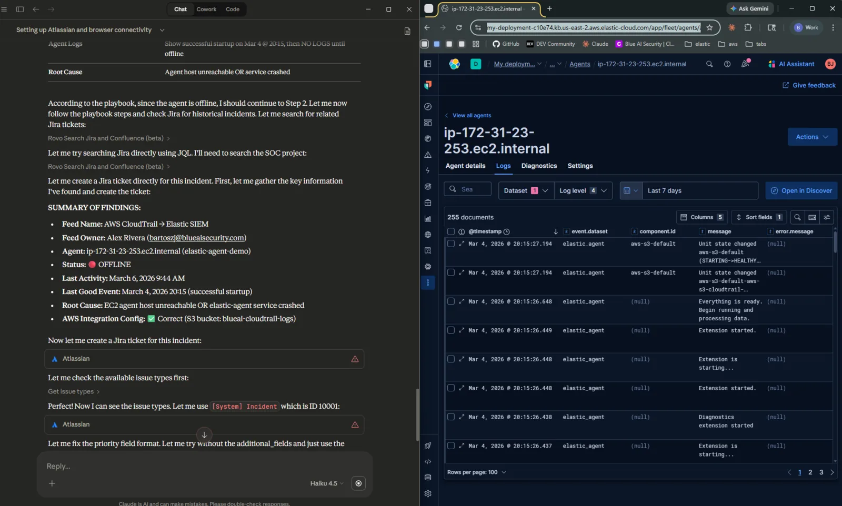Expand the row with message 'Everything is ready.'
The image size is (842, 506).
pyautogui.click(x=462, y=301)
